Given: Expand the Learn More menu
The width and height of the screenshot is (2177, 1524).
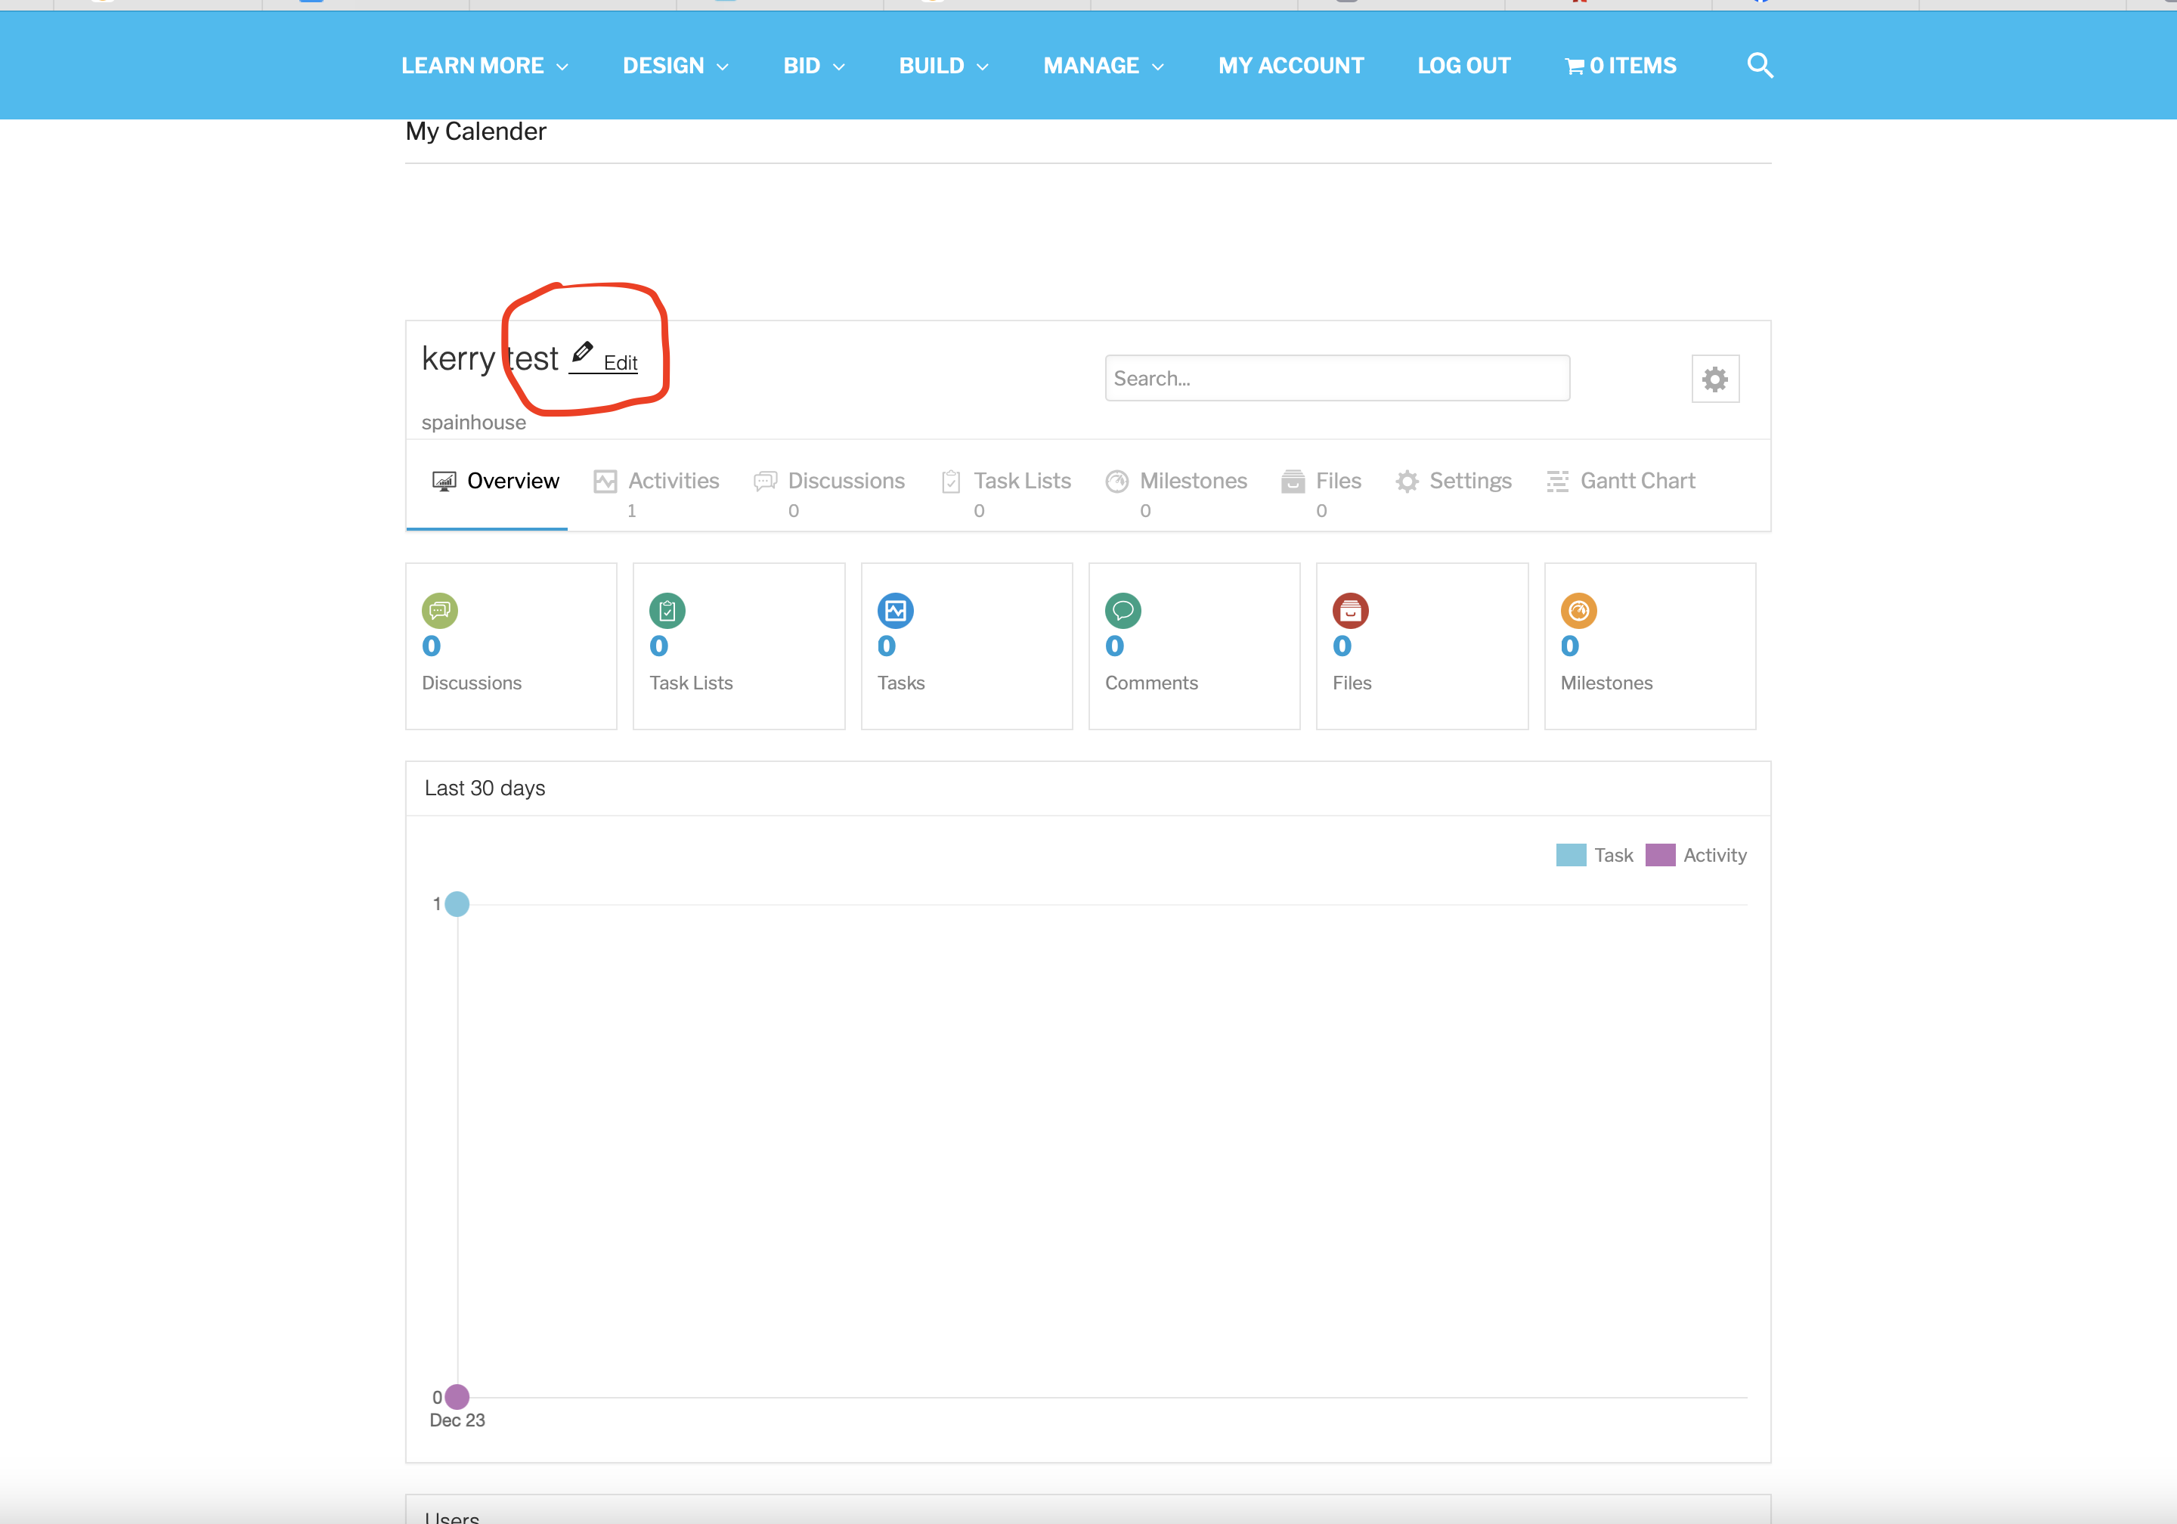Looking at the screenshot, I should (x=485, y=66).
